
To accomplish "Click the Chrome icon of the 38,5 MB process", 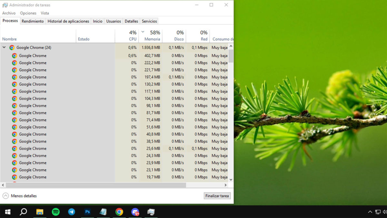I will point(15,141).
